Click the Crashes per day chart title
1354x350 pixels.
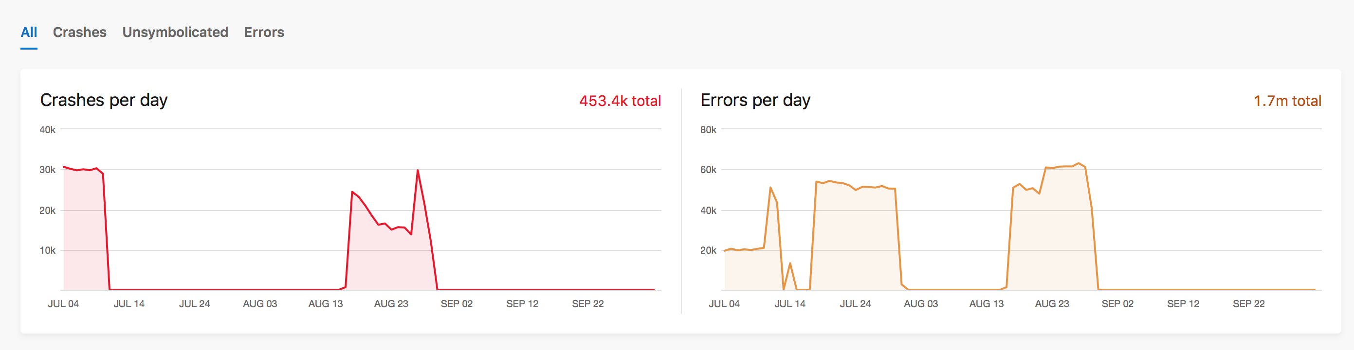click(x=105, y=100)
